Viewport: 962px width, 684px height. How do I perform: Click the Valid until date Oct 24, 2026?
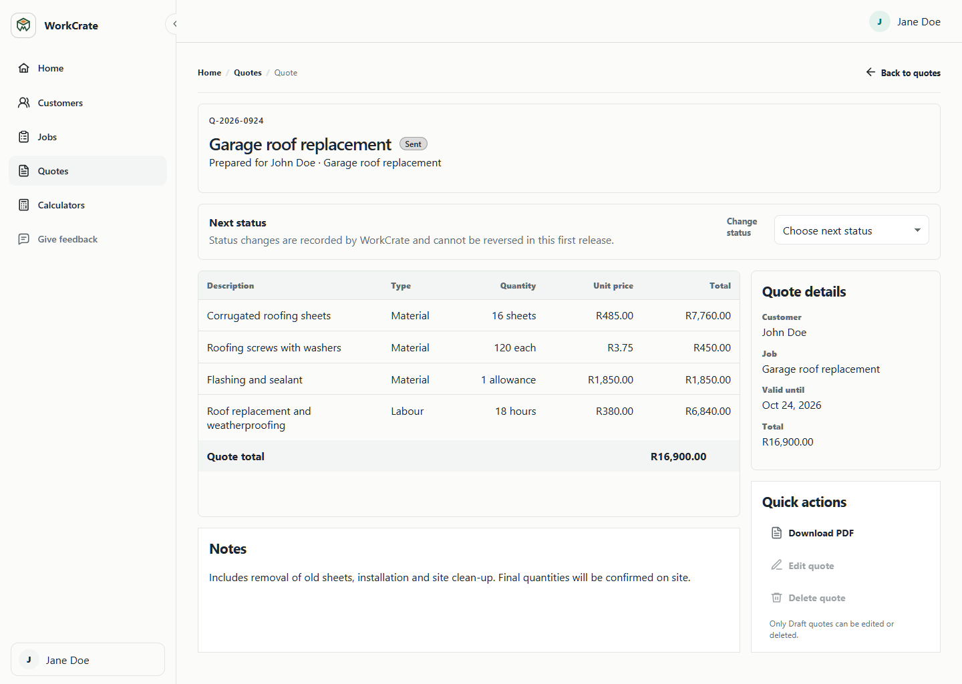tap(792, 405)
